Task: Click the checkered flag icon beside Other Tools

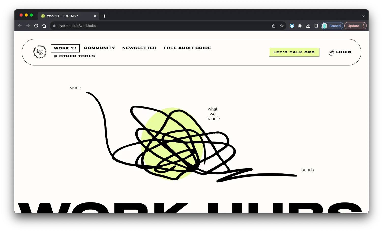Action: 55,56
